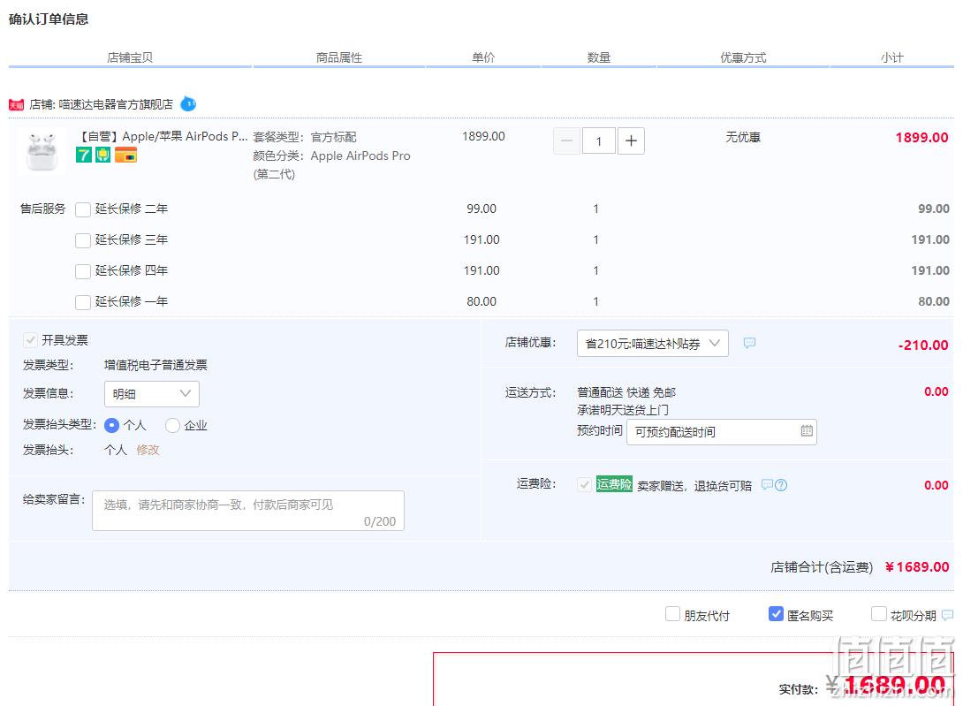Click the 单价 column header

click(x=483, y=57)
